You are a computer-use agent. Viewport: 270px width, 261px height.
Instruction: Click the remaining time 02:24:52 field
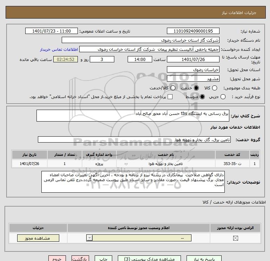click(66, 59)
